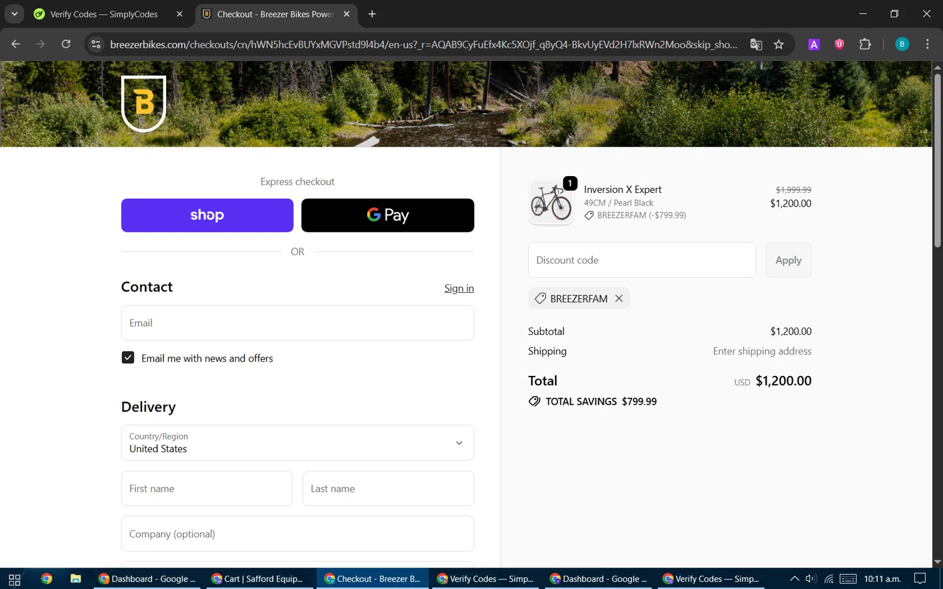Launch Chrome from the taskbar pin

point(47,579)
